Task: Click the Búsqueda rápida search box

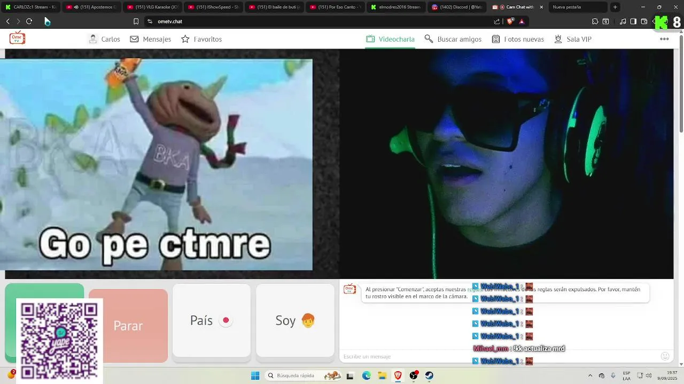Action: coord(304,375)
